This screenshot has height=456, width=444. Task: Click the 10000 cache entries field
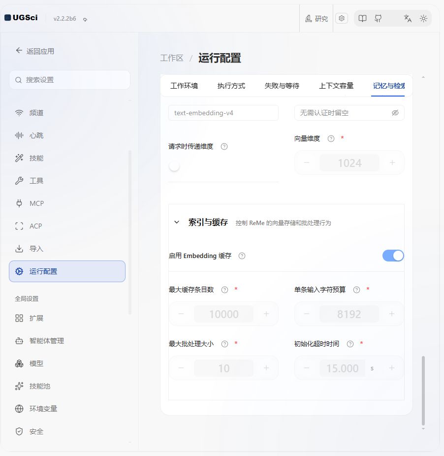[223, 314]
